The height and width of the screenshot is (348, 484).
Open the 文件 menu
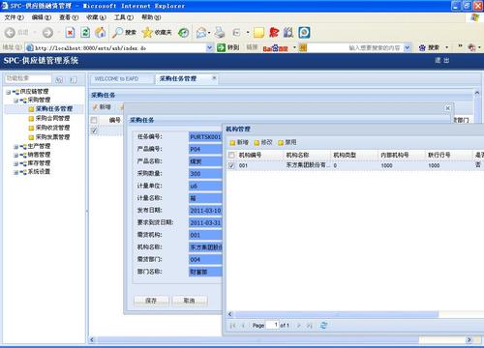[x=15, y=17]
